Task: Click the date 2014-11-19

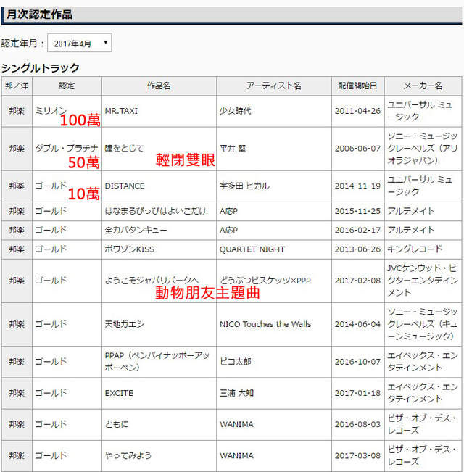Action: [x=357, y=186]
